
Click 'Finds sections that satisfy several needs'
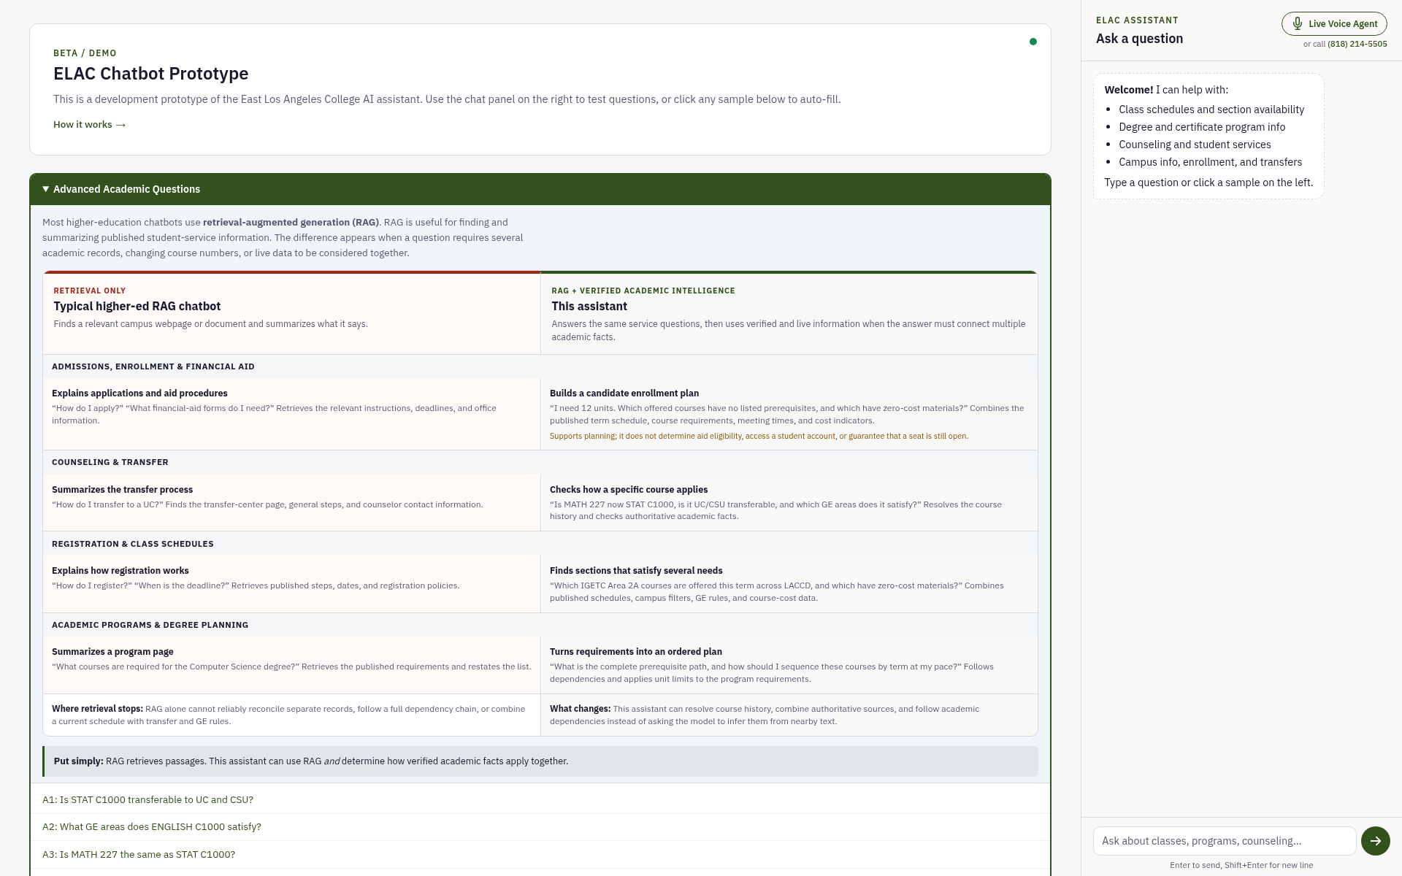[635, 571]
